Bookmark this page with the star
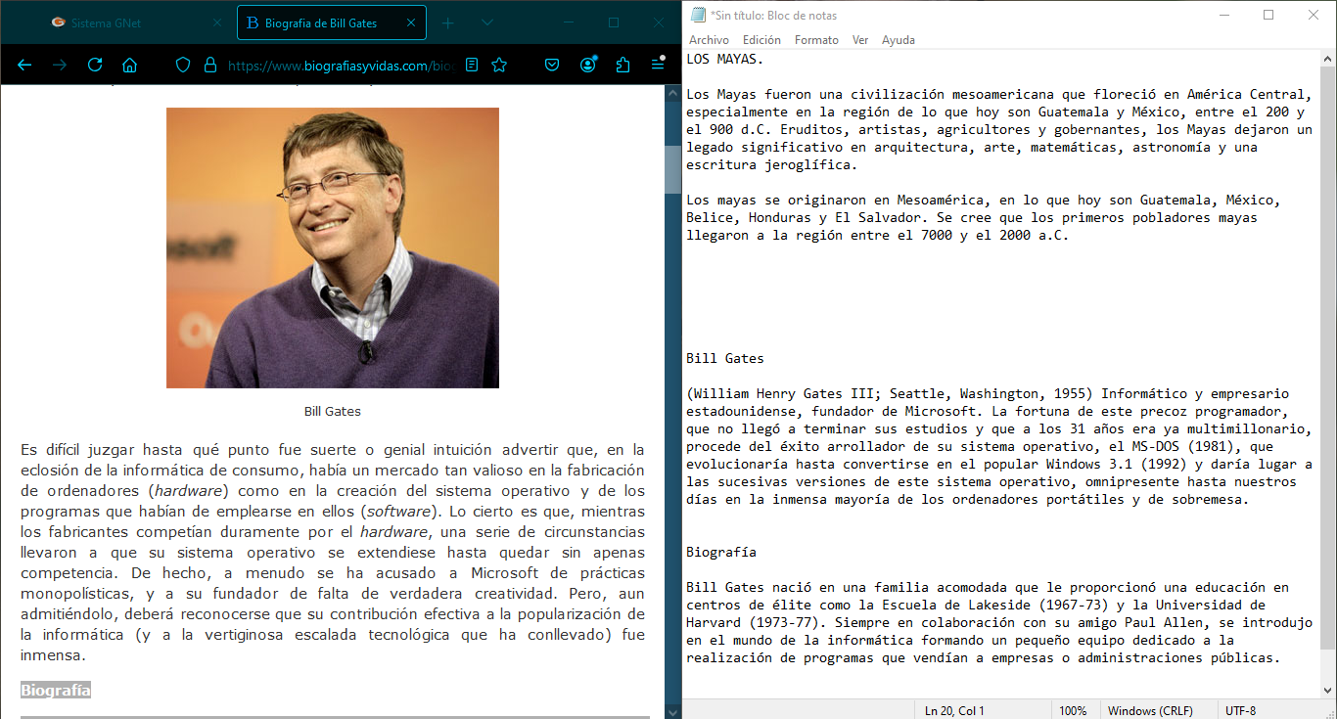 pos(499,65)
